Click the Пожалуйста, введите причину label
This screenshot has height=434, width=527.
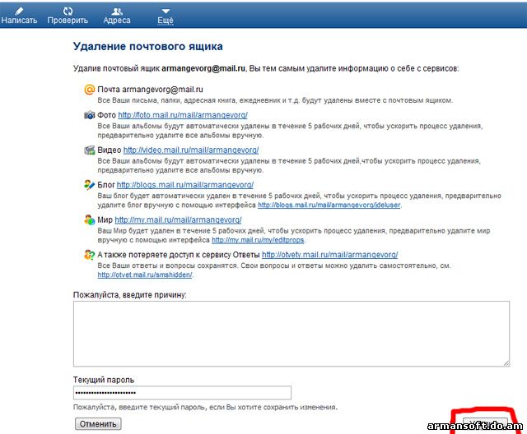tap(129, 295)
